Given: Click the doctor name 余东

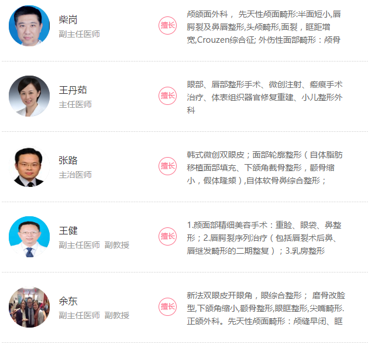Looking at the screenshot, I should coord(68,301).
